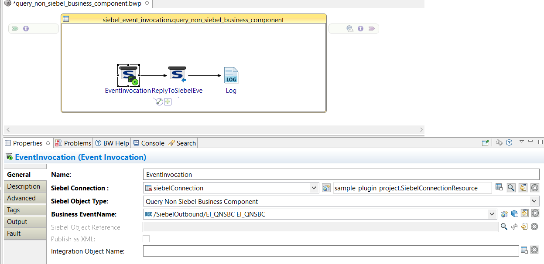Open the Fault properties section

tap(25, 234)
